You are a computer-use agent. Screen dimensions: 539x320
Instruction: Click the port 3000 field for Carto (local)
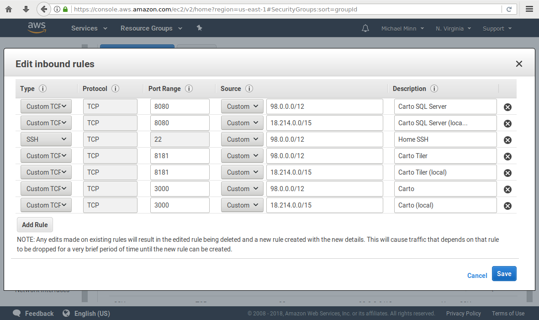tap(180, 205)
